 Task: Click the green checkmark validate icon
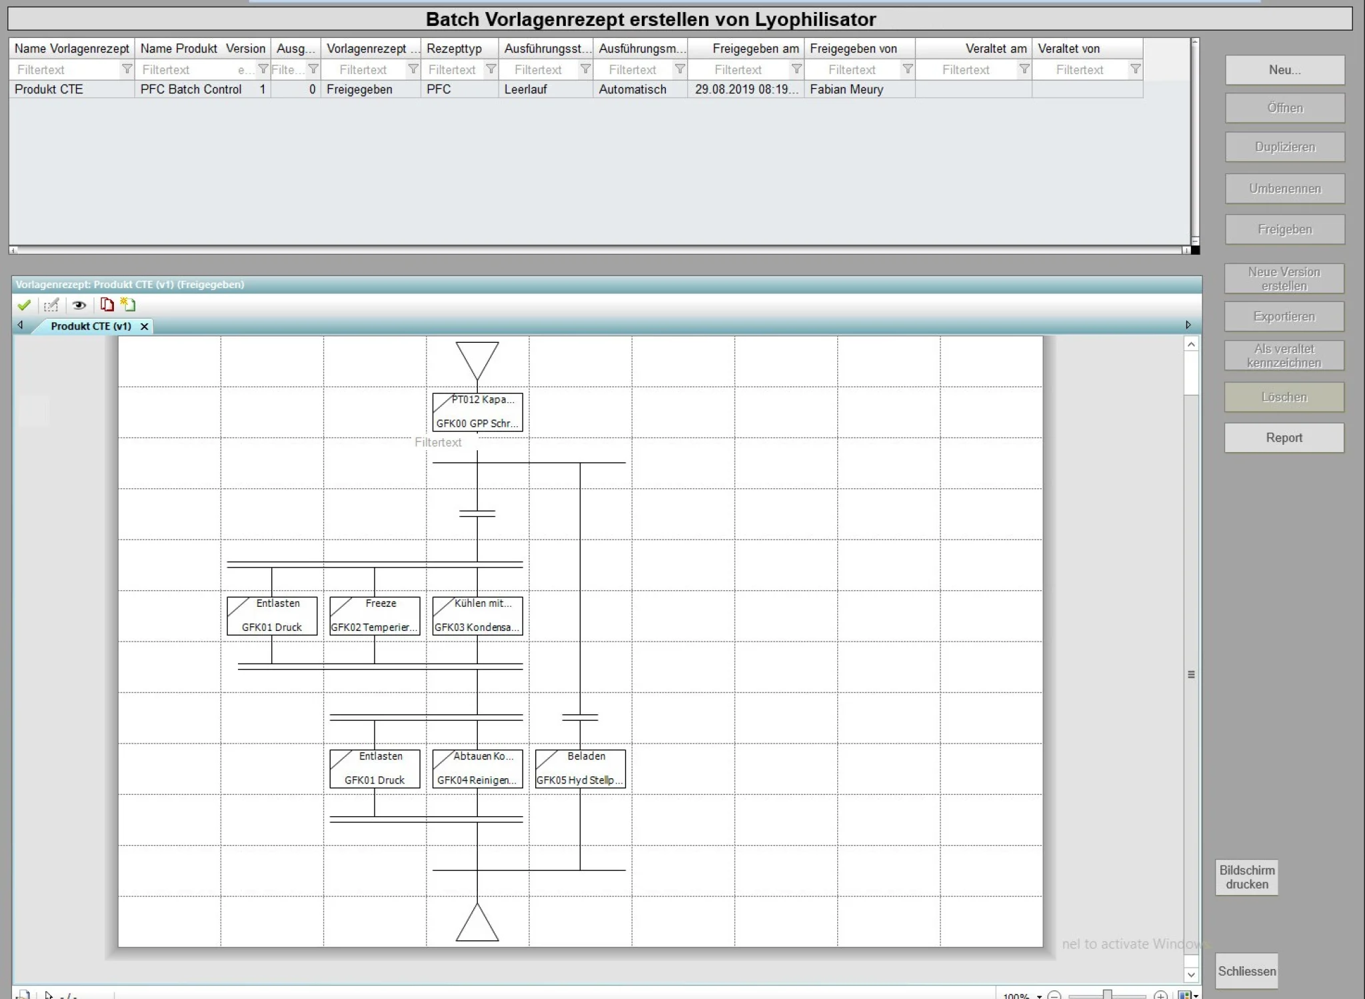coord(24,305)
